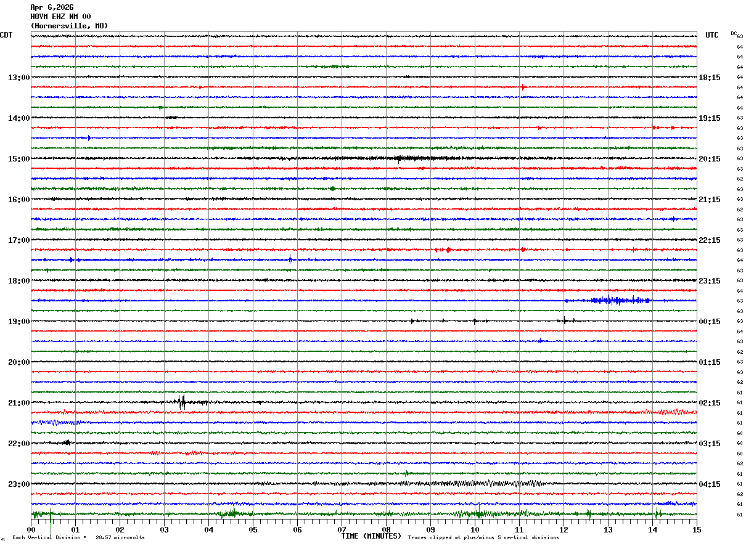Click the traces clipped footnote text
The image size is (746, 546).
click(483, 537)
